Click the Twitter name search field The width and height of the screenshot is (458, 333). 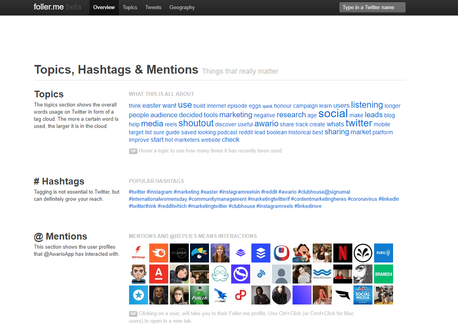pyautogui.click(x=372, y=7)
